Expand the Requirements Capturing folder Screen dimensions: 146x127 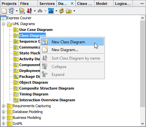pyautogui.click(x=3, y=106)
